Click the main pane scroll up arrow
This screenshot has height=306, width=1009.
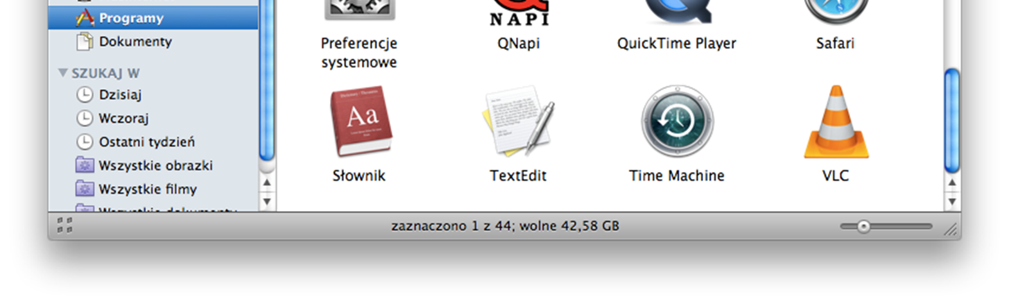click(x=952, y=183)
